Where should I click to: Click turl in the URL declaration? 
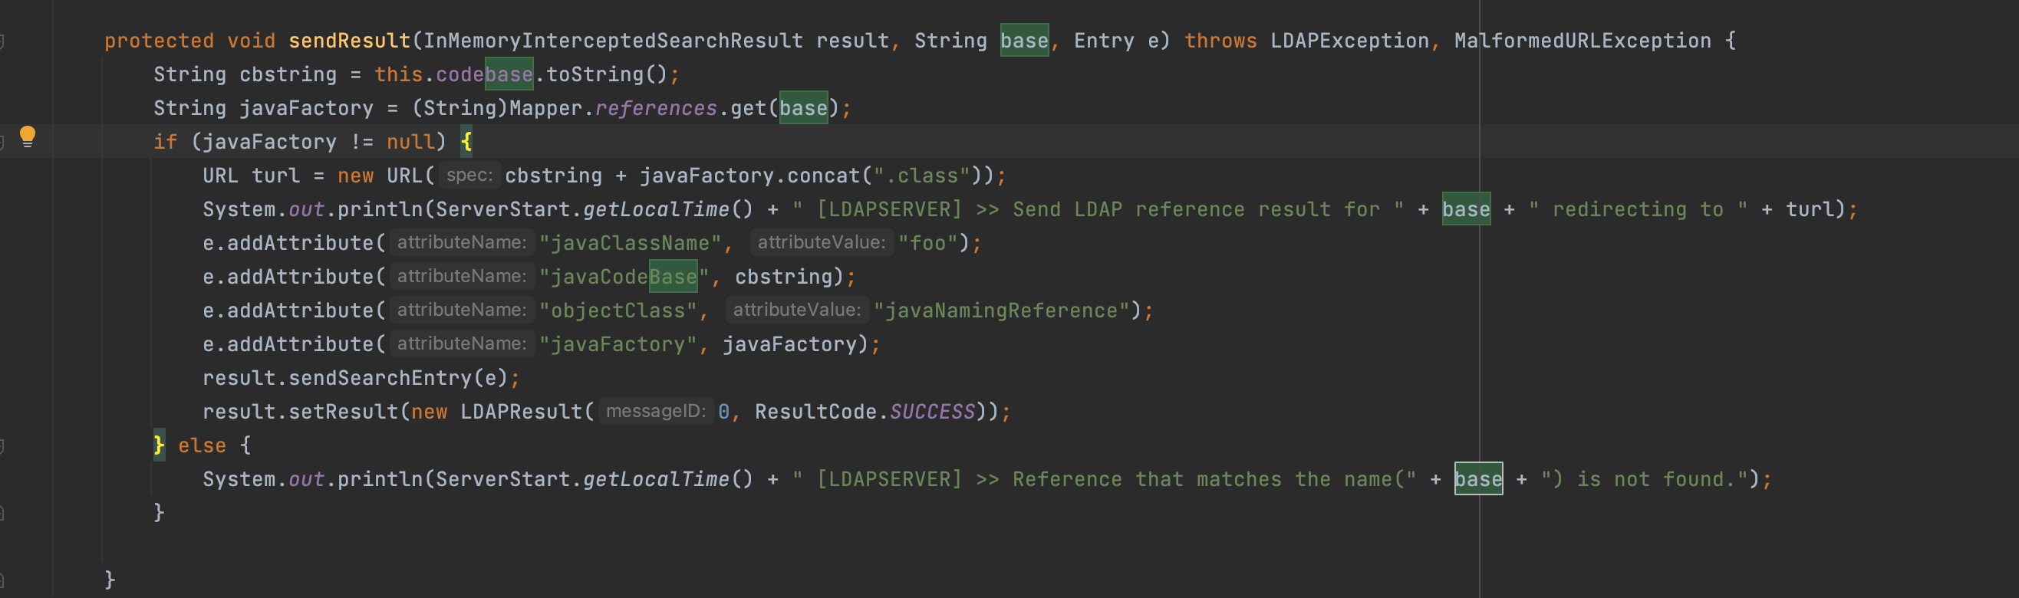click(276, 176)
